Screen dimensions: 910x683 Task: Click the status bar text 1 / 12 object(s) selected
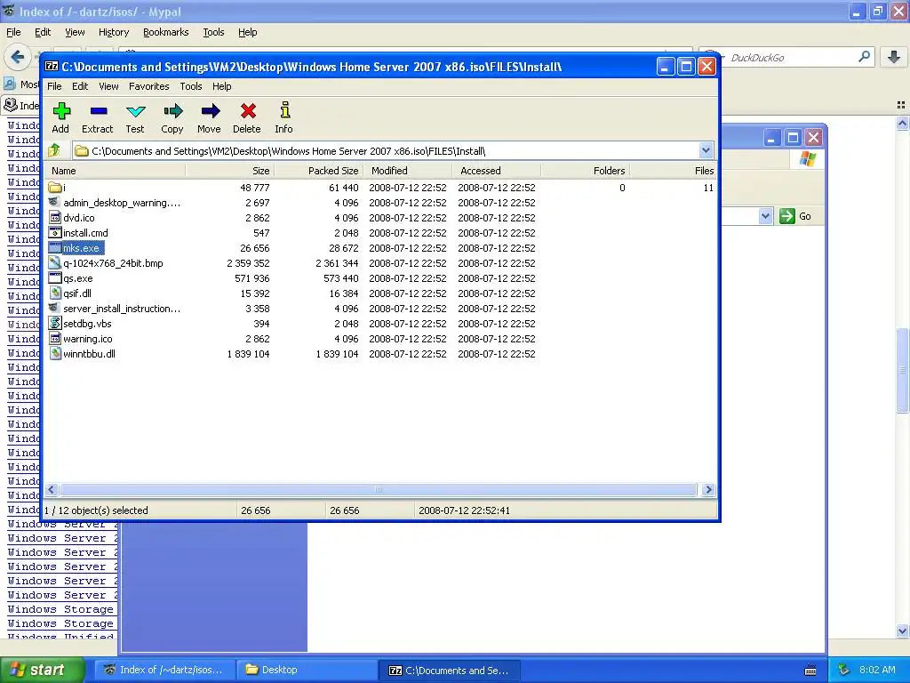[x=96, y=510]
